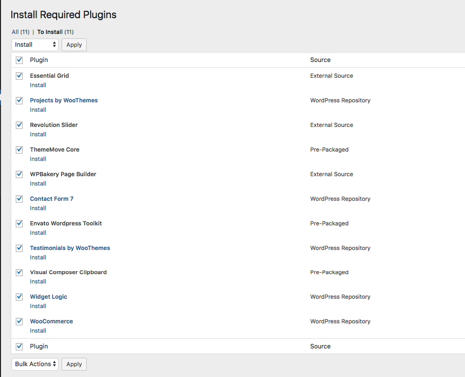Click External Source in Essential Grid row
The image size is (465, 377).
tap(332, 76)
